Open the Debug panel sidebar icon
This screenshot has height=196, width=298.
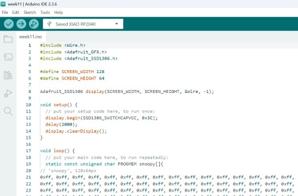coord(8,93)
